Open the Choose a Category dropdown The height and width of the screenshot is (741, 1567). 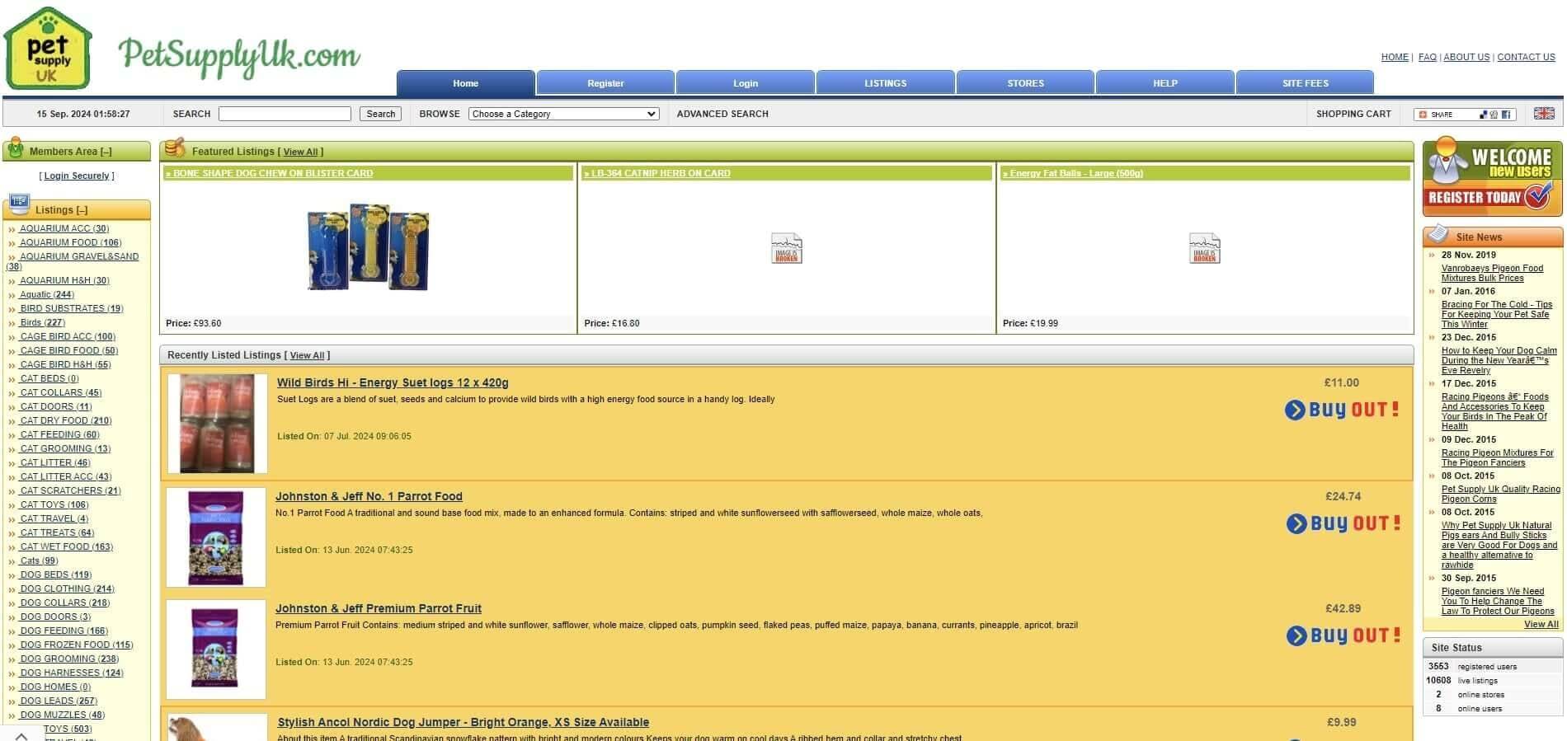point(563,114)
